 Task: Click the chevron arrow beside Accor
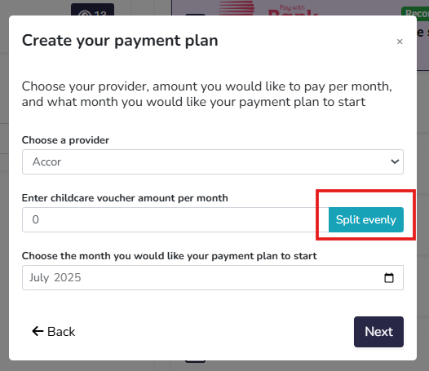395,161
